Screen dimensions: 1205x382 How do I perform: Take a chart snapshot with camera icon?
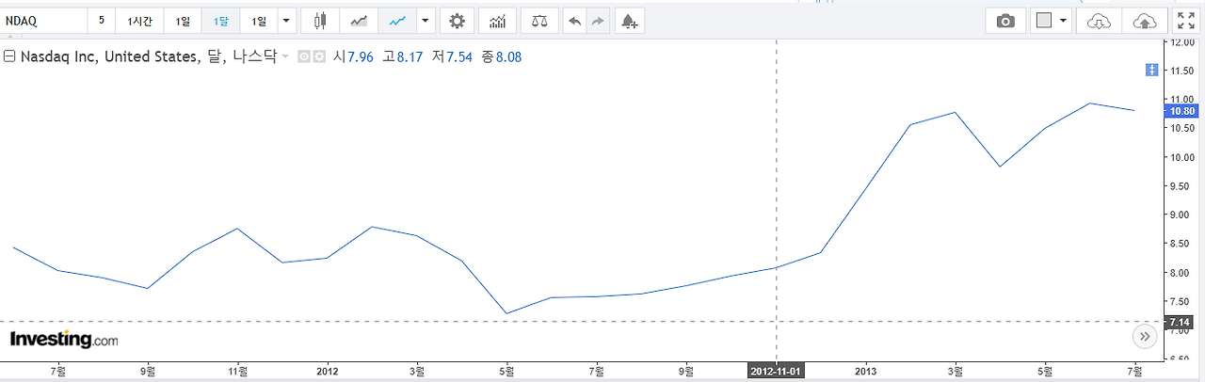[x=1006, y=21]
